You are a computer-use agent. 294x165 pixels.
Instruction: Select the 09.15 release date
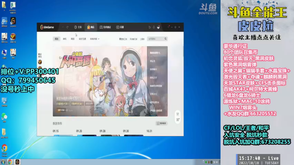pos(56,131)
